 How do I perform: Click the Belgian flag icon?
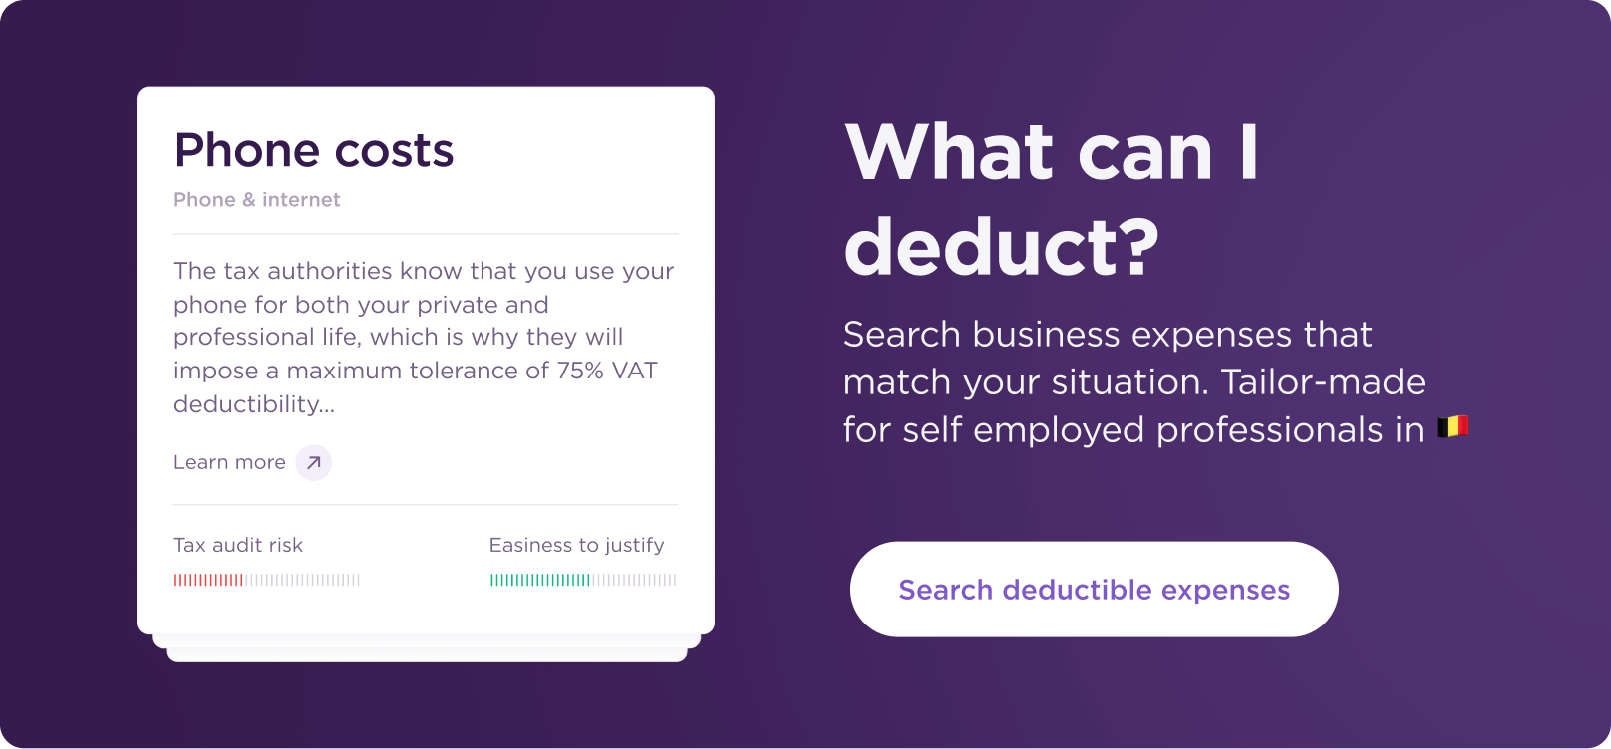tap(1452, 428)
